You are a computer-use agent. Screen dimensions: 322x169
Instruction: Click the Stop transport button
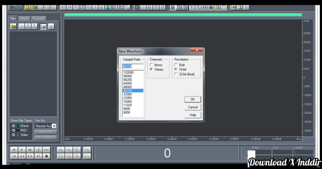[x=14, y=150]
